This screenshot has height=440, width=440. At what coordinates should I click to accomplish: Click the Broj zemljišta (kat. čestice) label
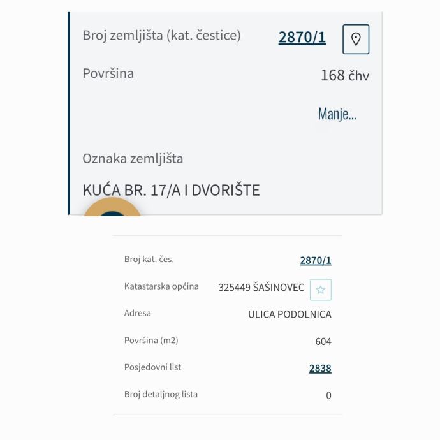pyautogui.click(x=161, y=36)
